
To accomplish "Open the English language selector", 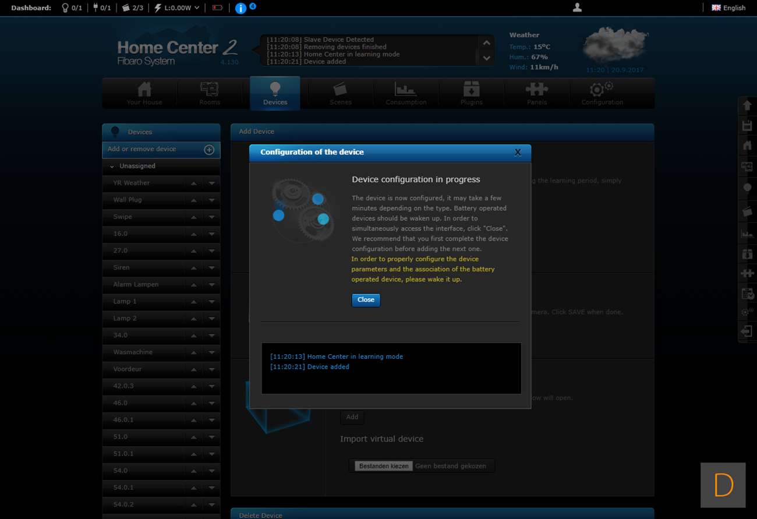I will [x=728, y=8].
